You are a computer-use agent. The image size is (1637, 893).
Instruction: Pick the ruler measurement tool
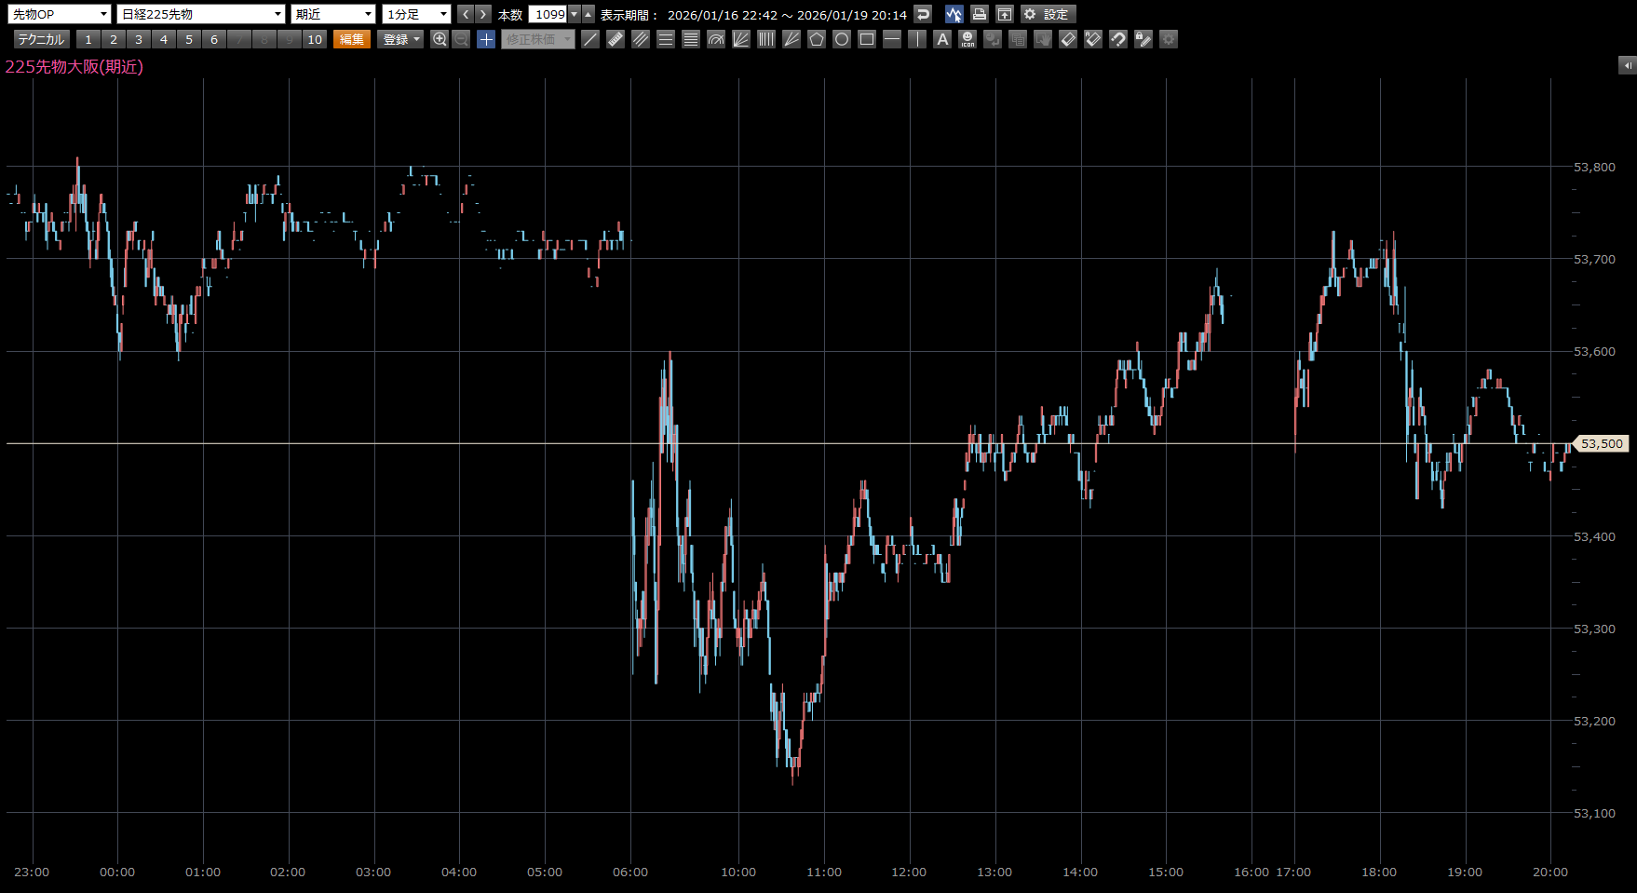click(x=616, y=39)
